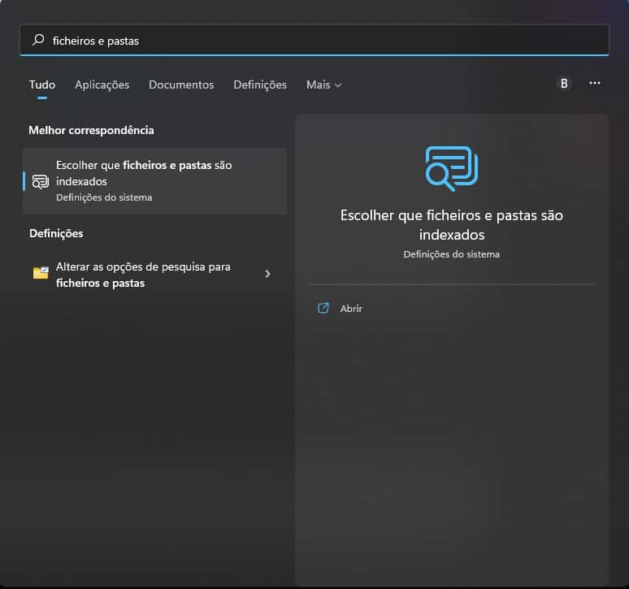Click the magnifier icon in search box
This screenshot has width=629, height=589.
point(37,40)
